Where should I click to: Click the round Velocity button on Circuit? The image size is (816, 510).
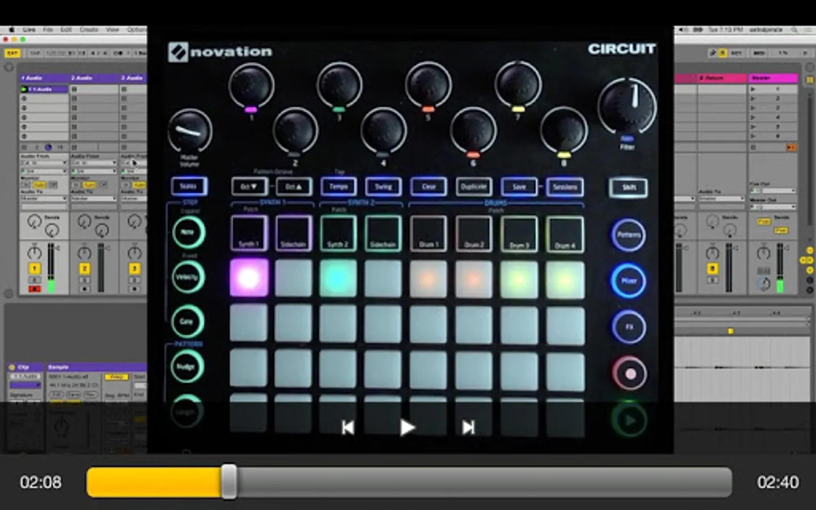[188, 277]
